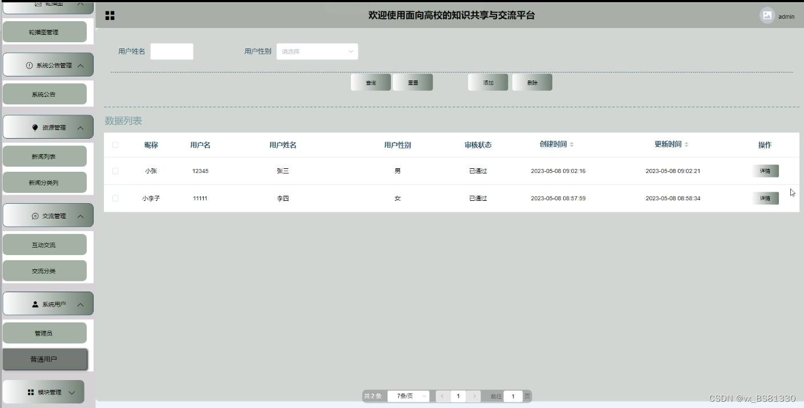Screen dimensions: 804x408
Task: Open the 7条/页 page size dropdown
Action: [409, 396]
